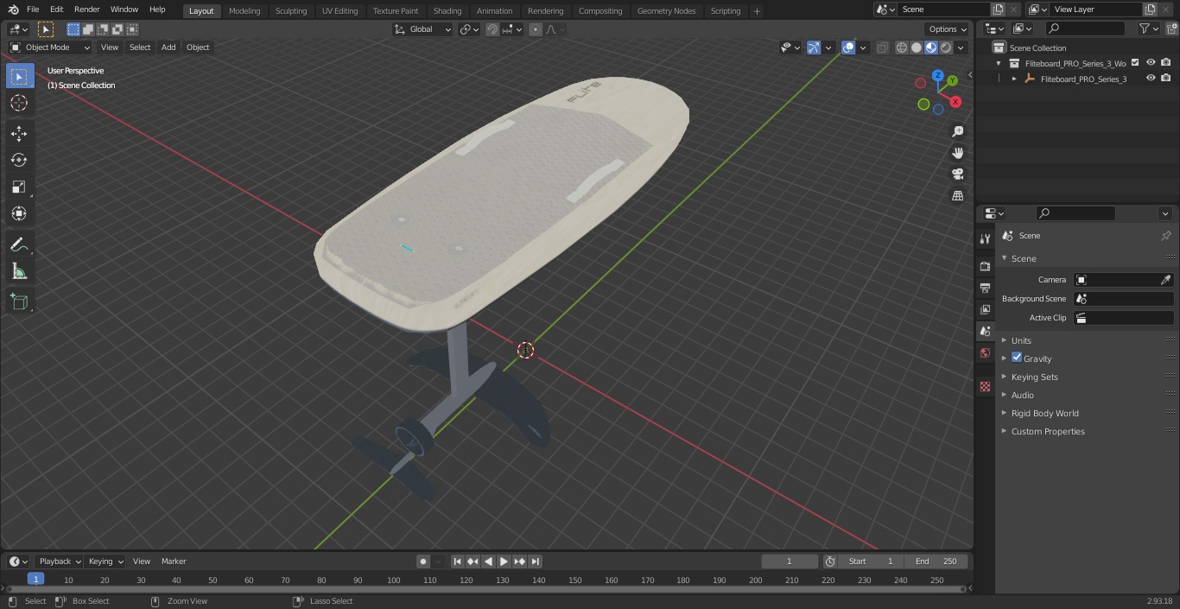1180x609 pixels.
Task: Toggle viewport overlays
Action: pos(848,48)
